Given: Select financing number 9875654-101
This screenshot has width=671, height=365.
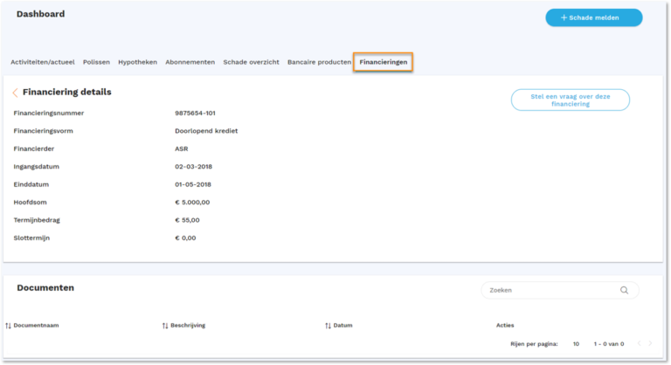Looking at the screenshot, I should pyautogui.click(x=195, y=113).
